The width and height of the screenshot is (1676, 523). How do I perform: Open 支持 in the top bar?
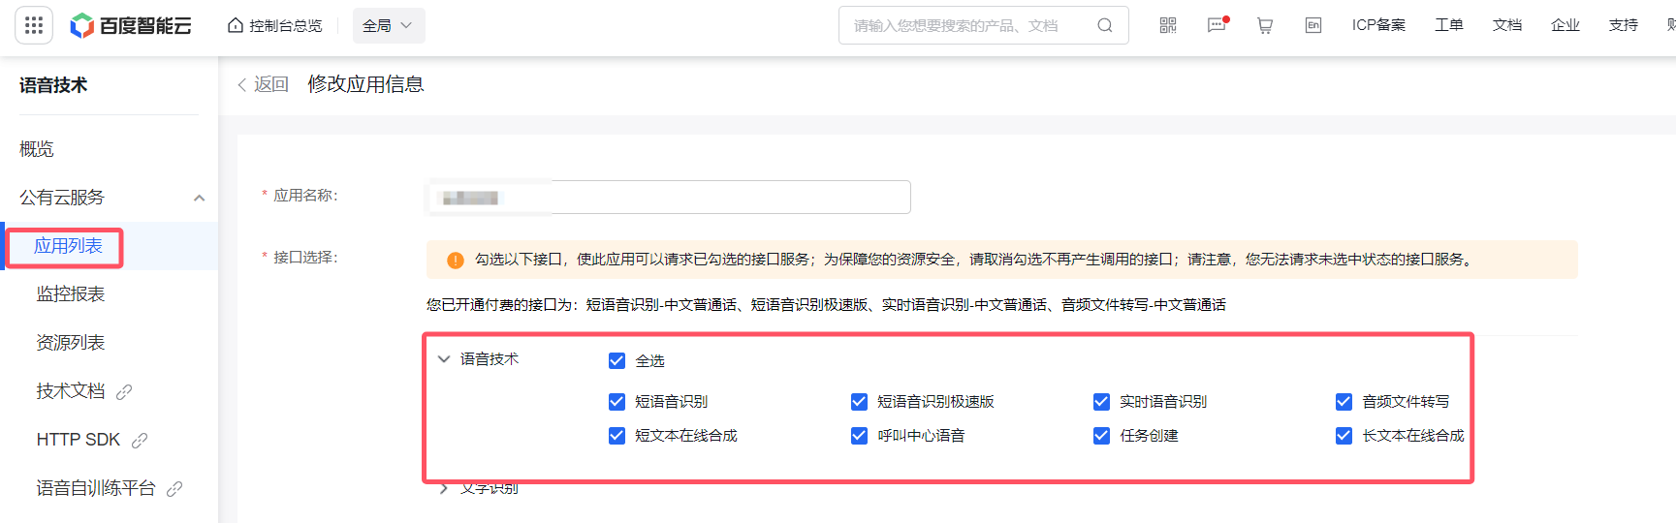[1624, 25]
